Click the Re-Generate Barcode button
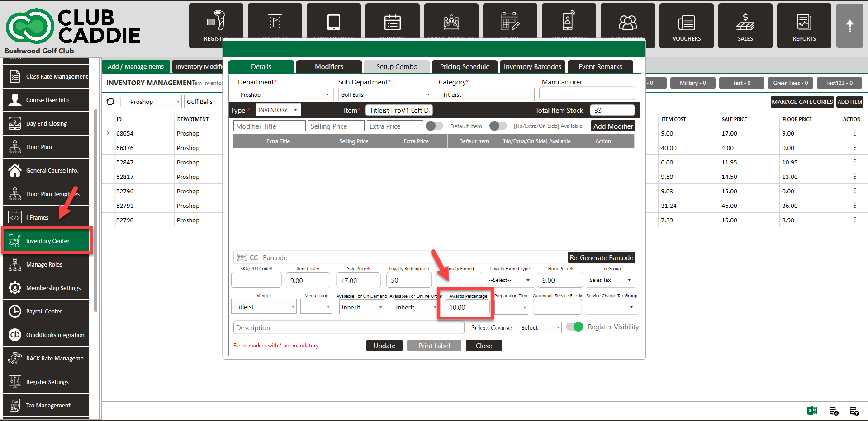 click(601, 257)
